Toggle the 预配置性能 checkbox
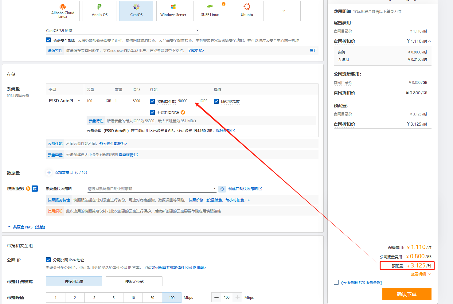The width and height of the screenshot is (453, 304). coord(152,101)
